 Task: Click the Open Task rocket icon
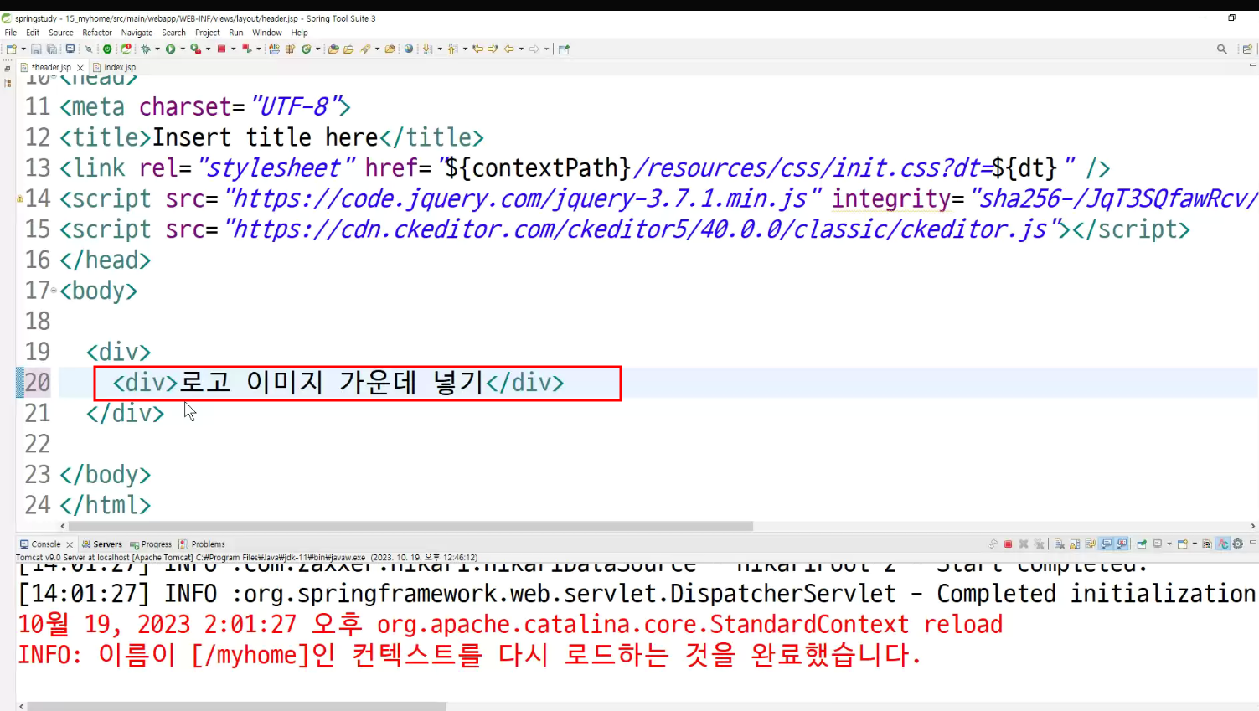(x=364, y=49)
